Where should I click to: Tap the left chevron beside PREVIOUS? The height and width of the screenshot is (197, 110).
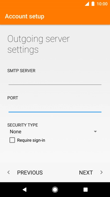(x=8, y=172)
